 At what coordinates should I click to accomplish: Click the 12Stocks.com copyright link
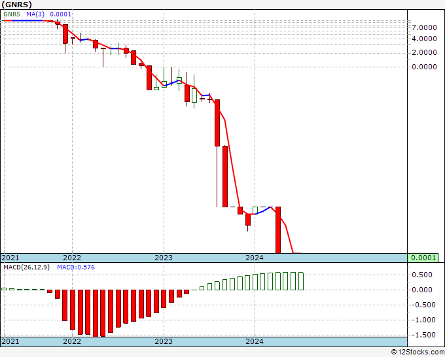[418, 352]
